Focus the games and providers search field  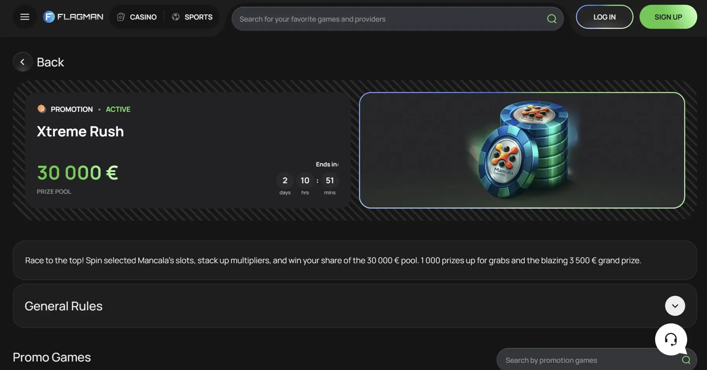click(397, 19)
